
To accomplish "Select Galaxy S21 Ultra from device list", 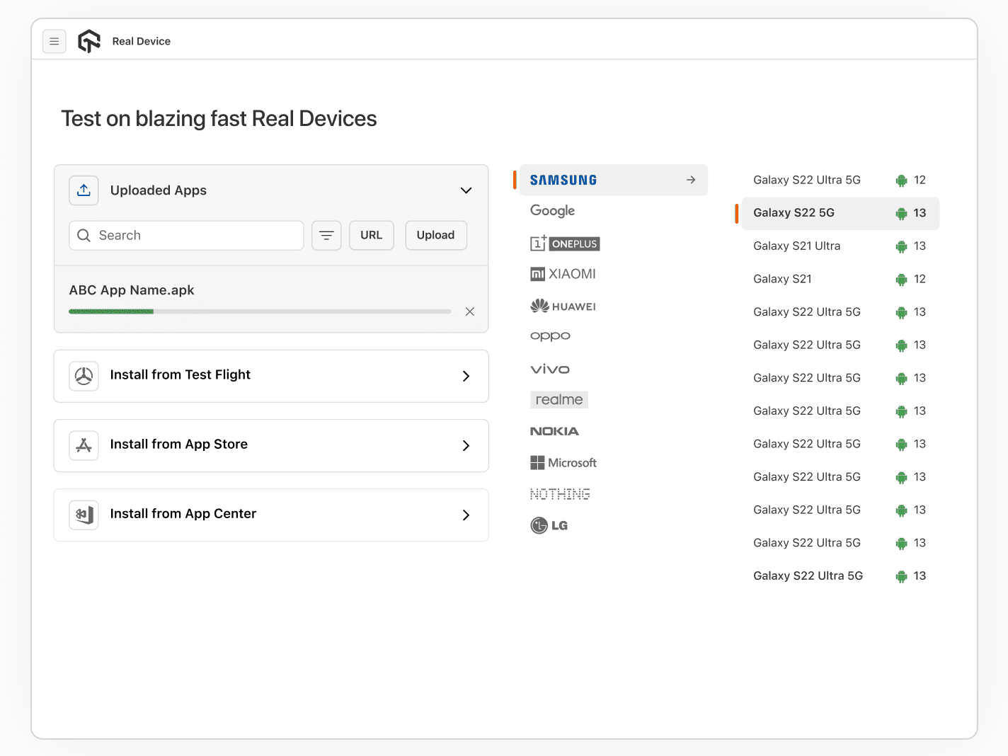I will click(796, 246).
